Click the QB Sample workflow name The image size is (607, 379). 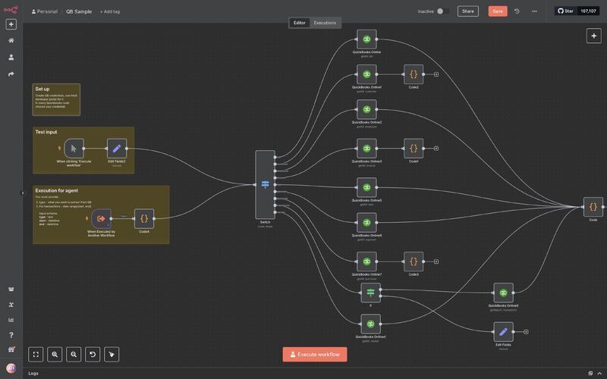[x=79, y=11]
